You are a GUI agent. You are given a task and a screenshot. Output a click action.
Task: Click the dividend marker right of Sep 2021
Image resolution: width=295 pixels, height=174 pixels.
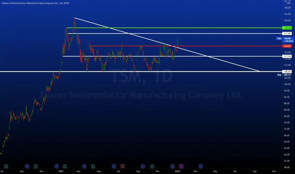click(143, 166)
